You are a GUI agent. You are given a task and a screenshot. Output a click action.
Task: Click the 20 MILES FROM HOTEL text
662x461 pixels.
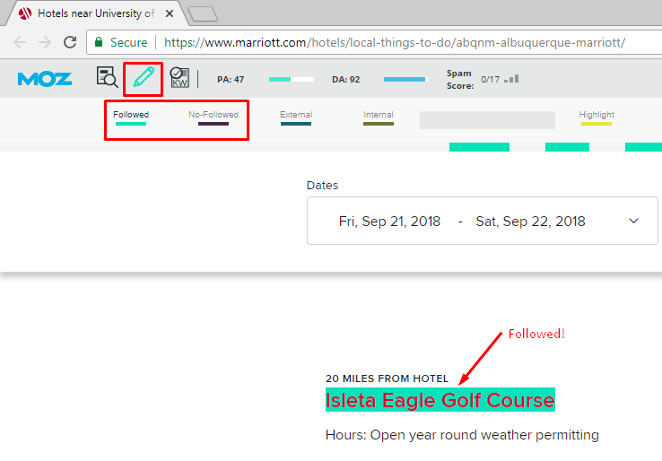click(x=387, y=378)
